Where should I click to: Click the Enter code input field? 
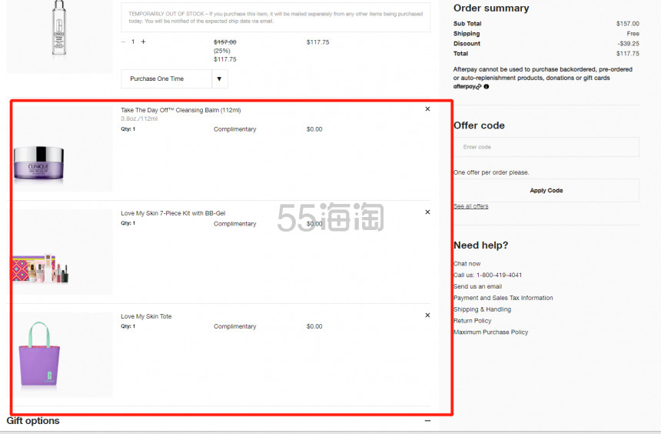point(546,147)
